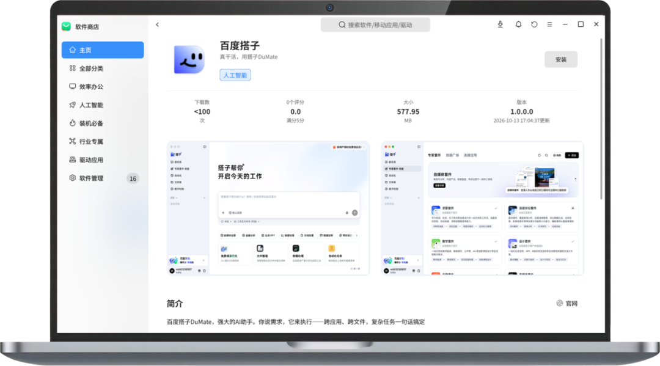Open the notifications bell
This screenshot has height=366, width=660.
[518, 24]
